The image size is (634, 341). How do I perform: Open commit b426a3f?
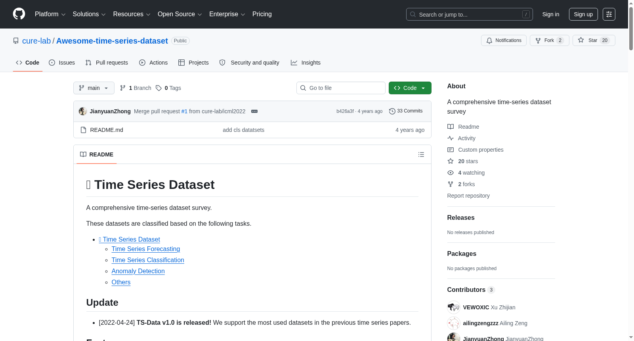[345, 111]
